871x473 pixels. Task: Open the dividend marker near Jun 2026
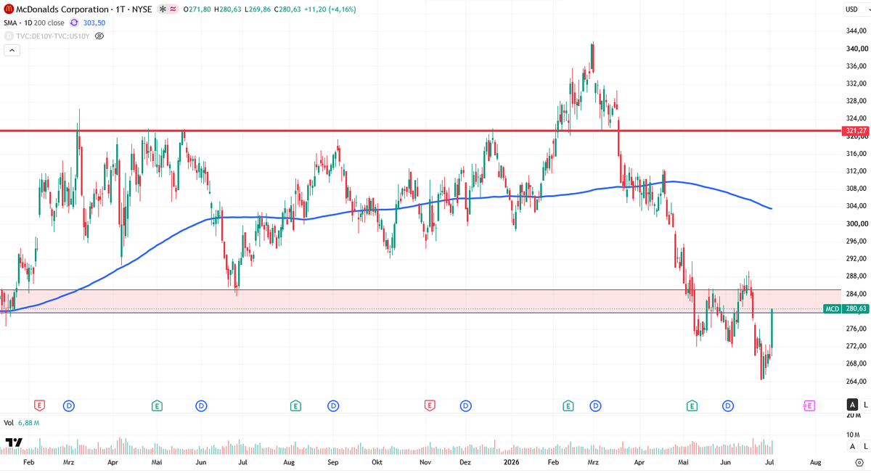pyautogui.click(x=727, y=406)
